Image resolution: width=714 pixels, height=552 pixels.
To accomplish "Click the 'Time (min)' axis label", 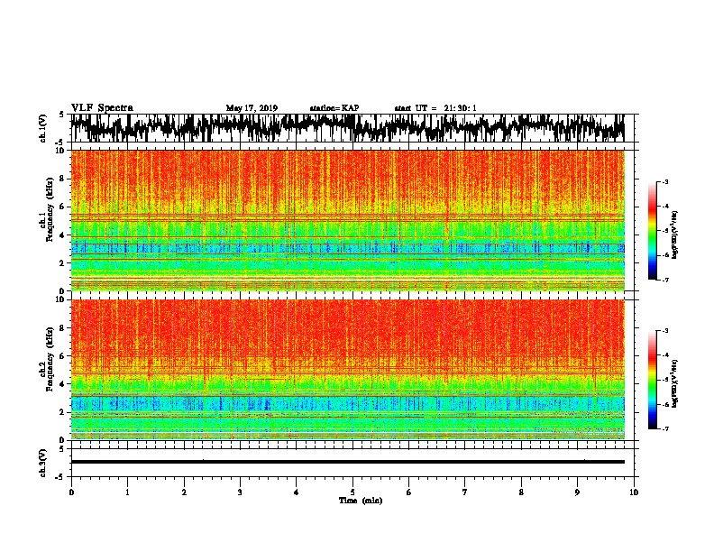I will click(361, 501).
